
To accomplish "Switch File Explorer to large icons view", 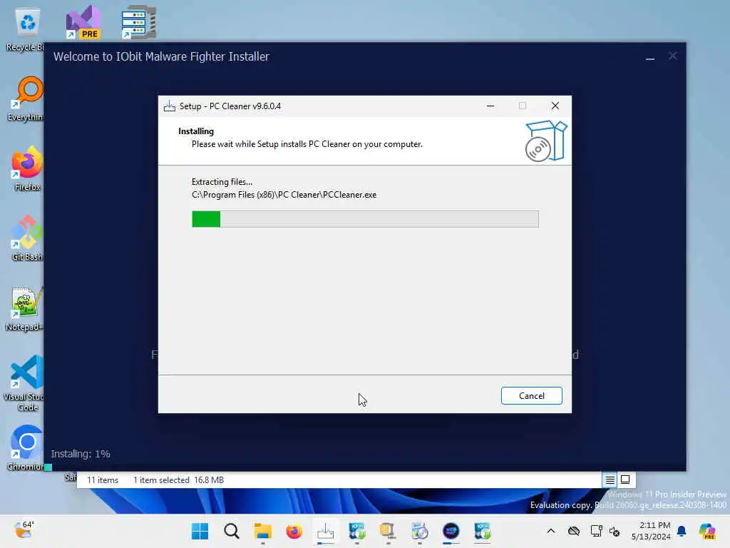I will coord(625,479).
